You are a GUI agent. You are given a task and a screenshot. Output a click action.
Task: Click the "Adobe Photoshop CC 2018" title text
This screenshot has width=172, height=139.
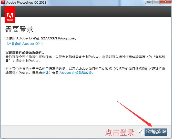point(26,2)
